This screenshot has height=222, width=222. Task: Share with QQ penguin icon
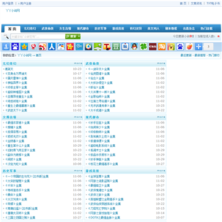tap(134, 47)
